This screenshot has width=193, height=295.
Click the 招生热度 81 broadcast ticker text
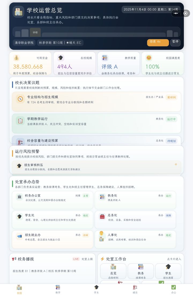pyautogui.click(x=44, y=271)
